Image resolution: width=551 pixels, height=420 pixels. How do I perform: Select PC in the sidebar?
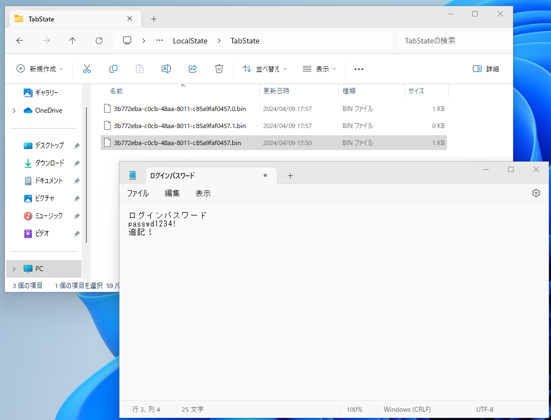[x=44, y=269]
